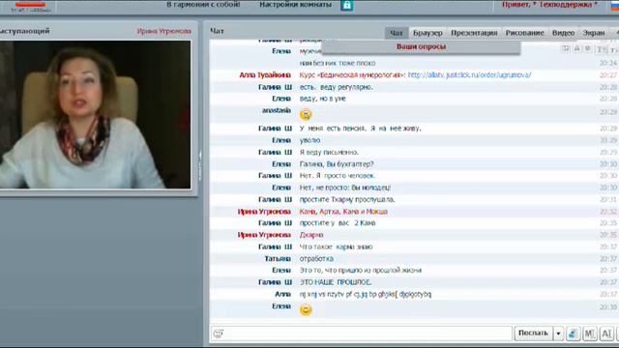Viewport: 619px width, 348px height.
Task: Click the presenter's webcam video feed
Action: tap(95, 114)
